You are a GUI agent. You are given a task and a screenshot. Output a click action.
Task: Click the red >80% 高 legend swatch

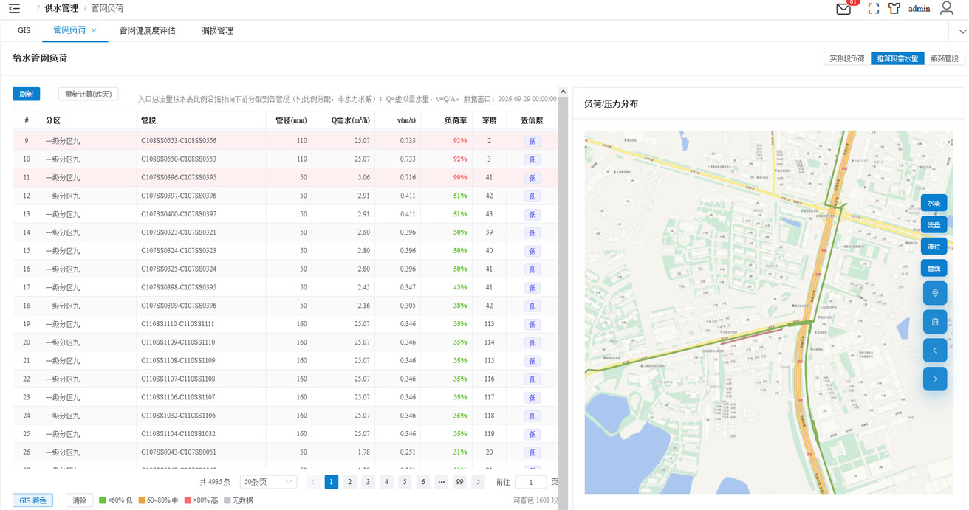[x=188, y=500]
